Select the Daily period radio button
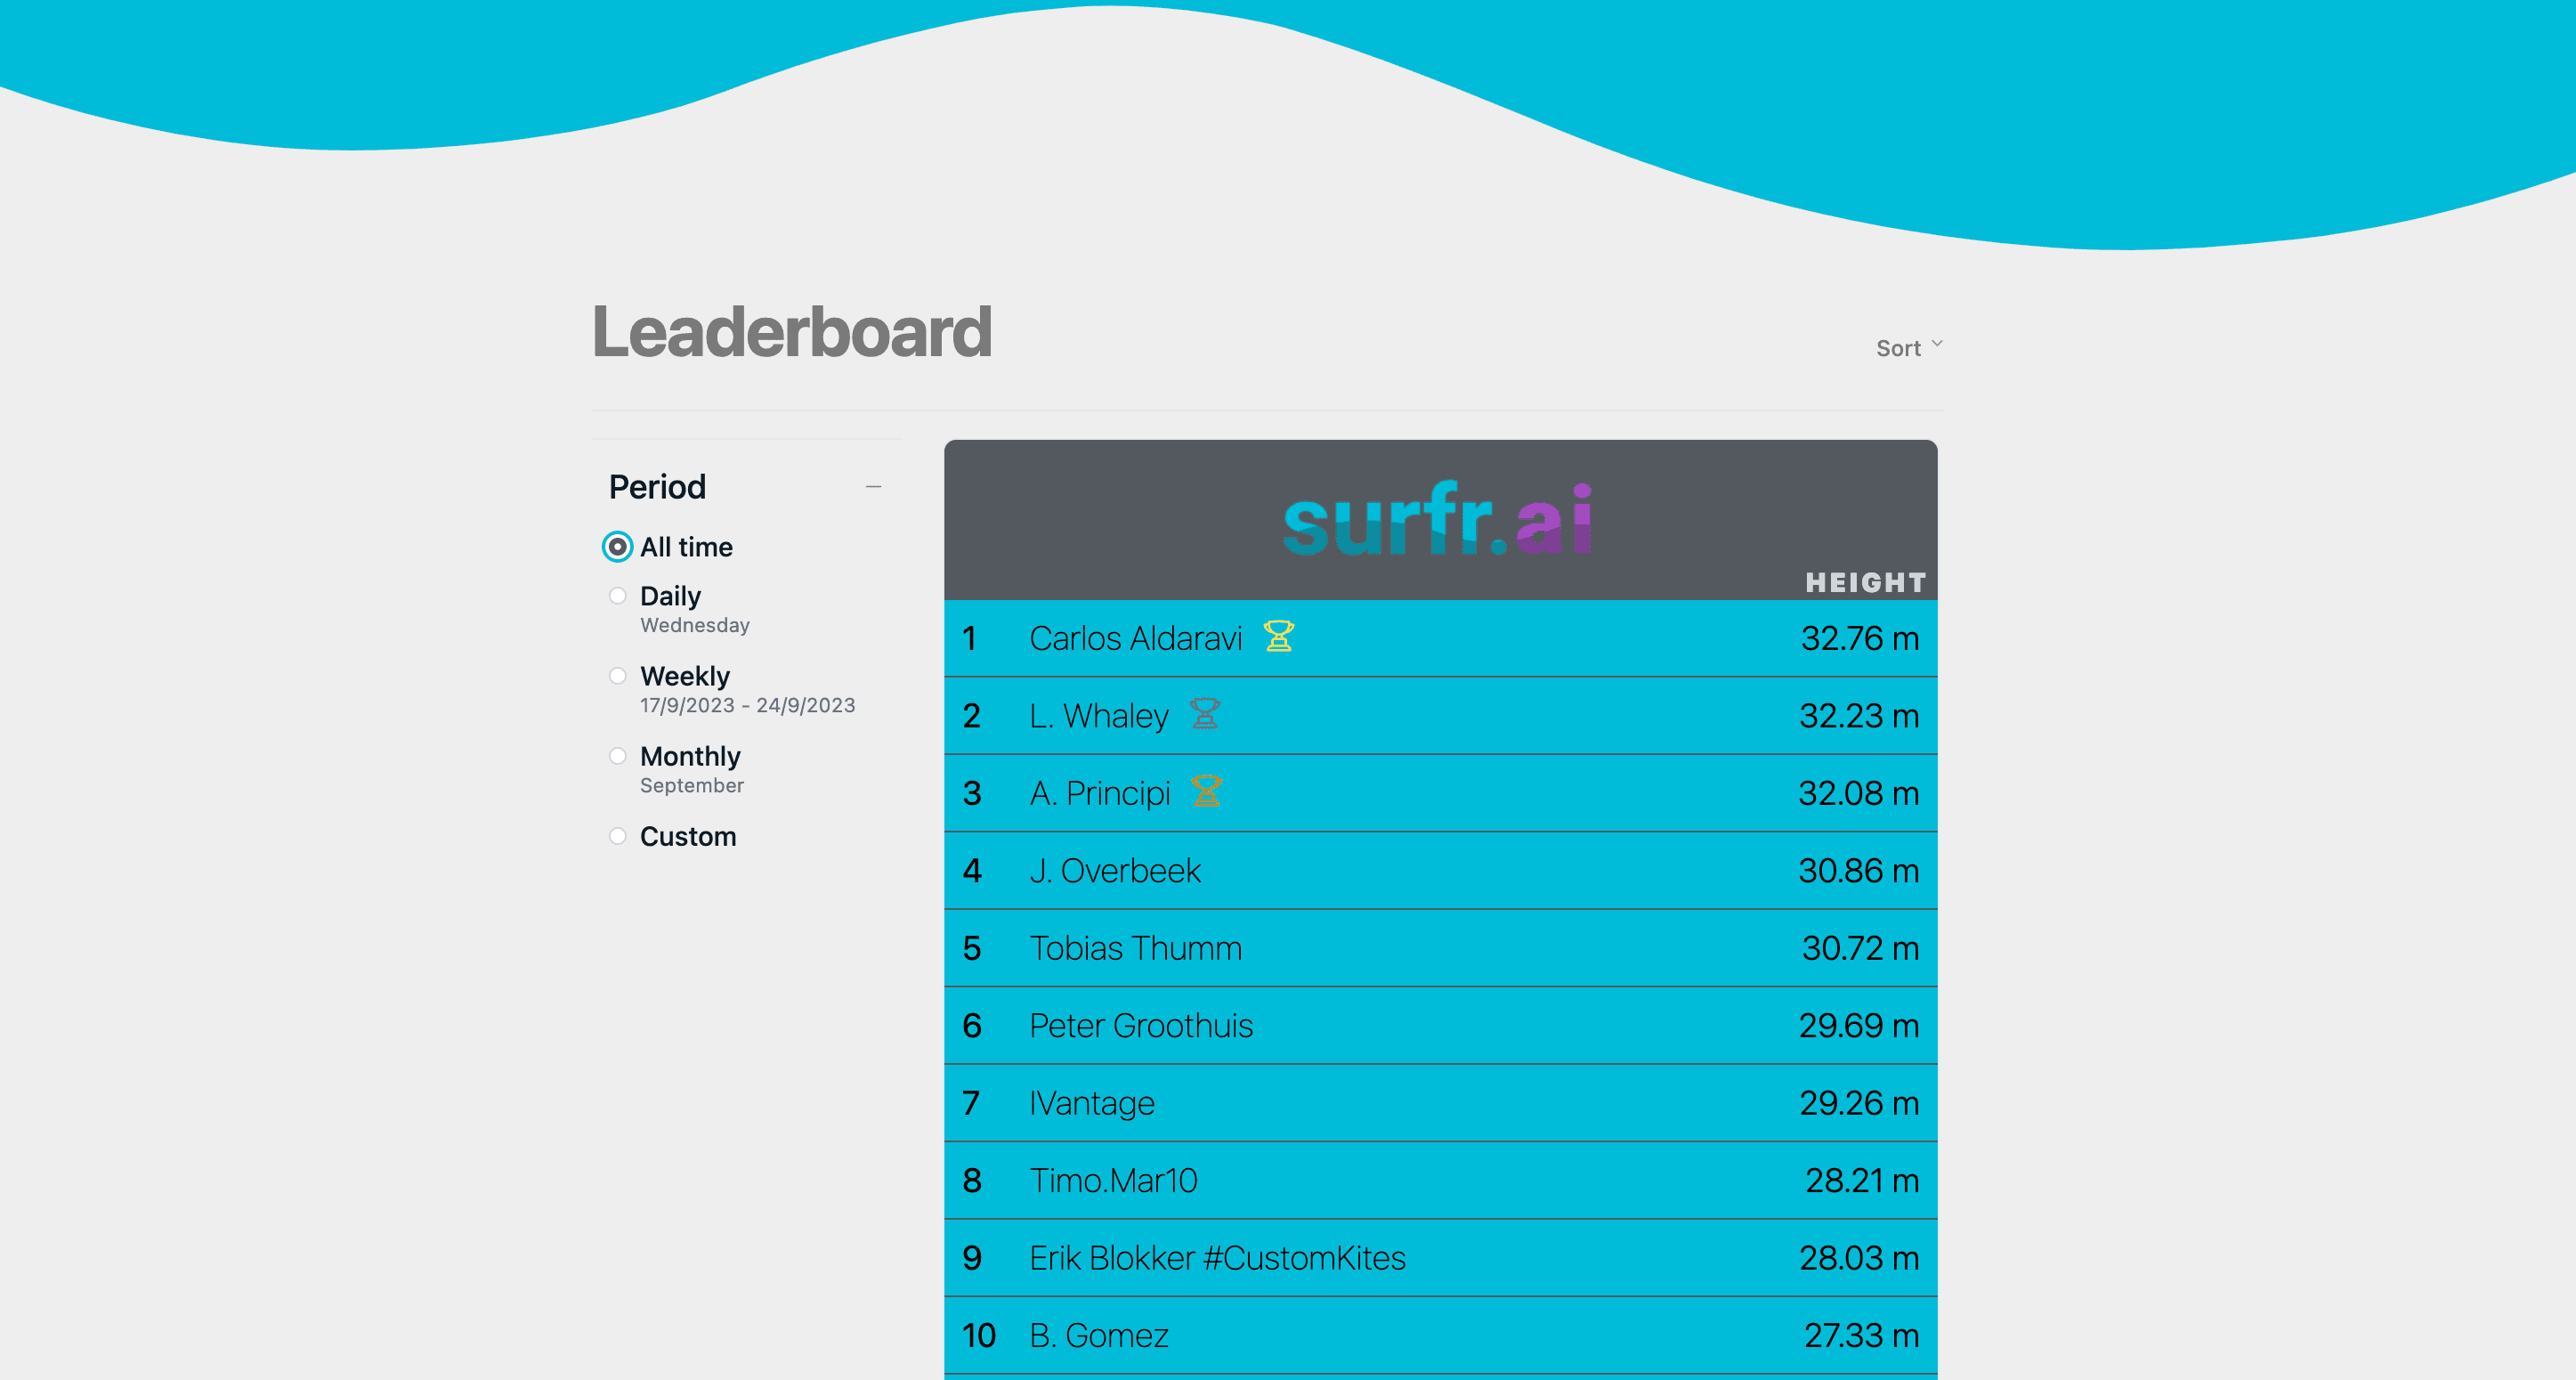 pyautogui.click(x=618, y=596)
